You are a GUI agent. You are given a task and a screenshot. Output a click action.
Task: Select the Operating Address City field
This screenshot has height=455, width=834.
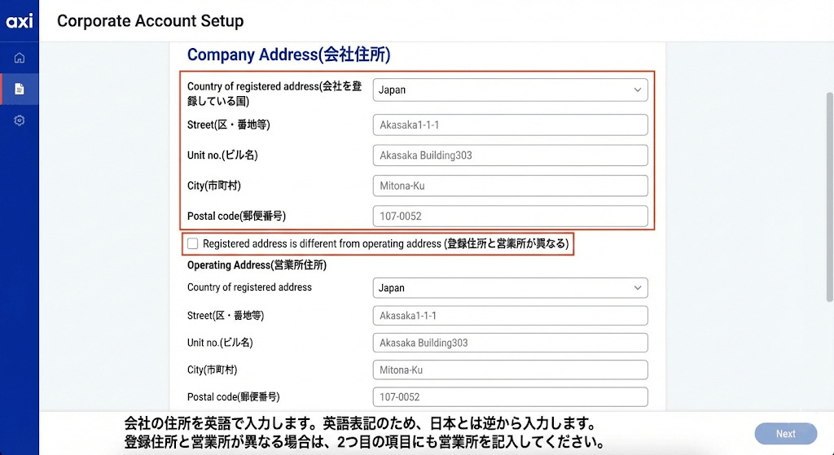510,370
